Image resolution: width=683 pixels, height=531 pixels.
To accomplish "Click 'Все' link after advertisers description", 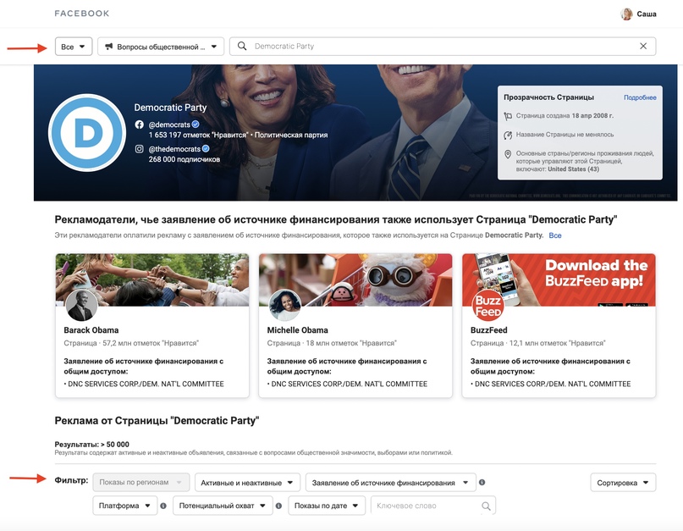I will pyautogui.click(x=555, y=235).
